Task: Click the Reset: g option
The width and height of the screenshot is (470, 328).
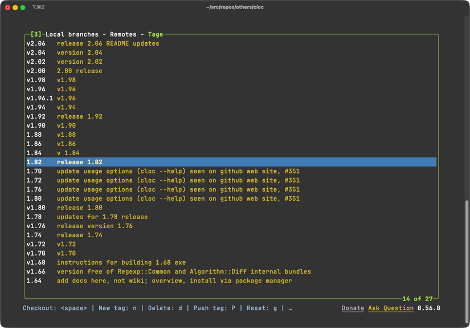Action: (261, 308)
